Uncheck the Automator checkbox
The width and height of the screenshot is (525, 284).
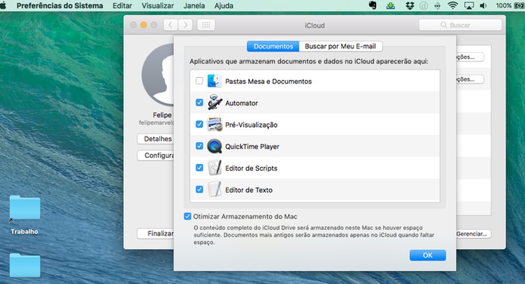[199, 102]
